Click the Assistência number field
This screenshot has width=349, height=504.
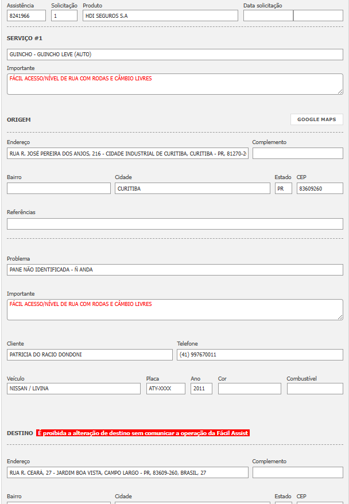click(26, 15)
